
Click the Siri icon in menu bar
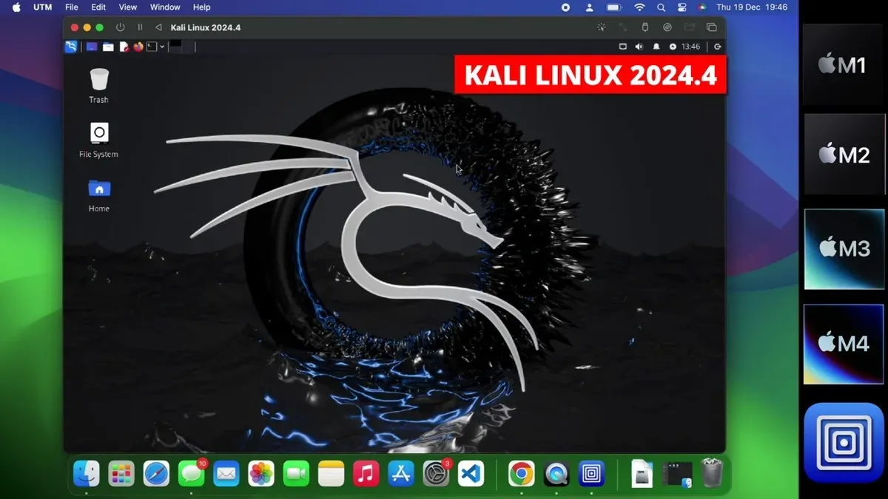702,7
